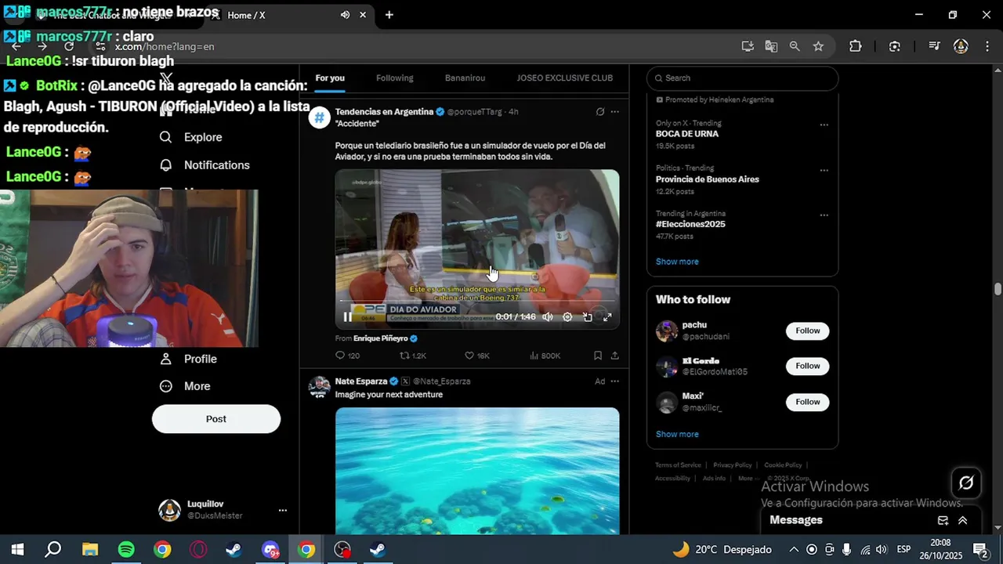1003x564 pixels.
Task: Reply to Tendencias en Argentina tweet
Action: tap(347, 356)
